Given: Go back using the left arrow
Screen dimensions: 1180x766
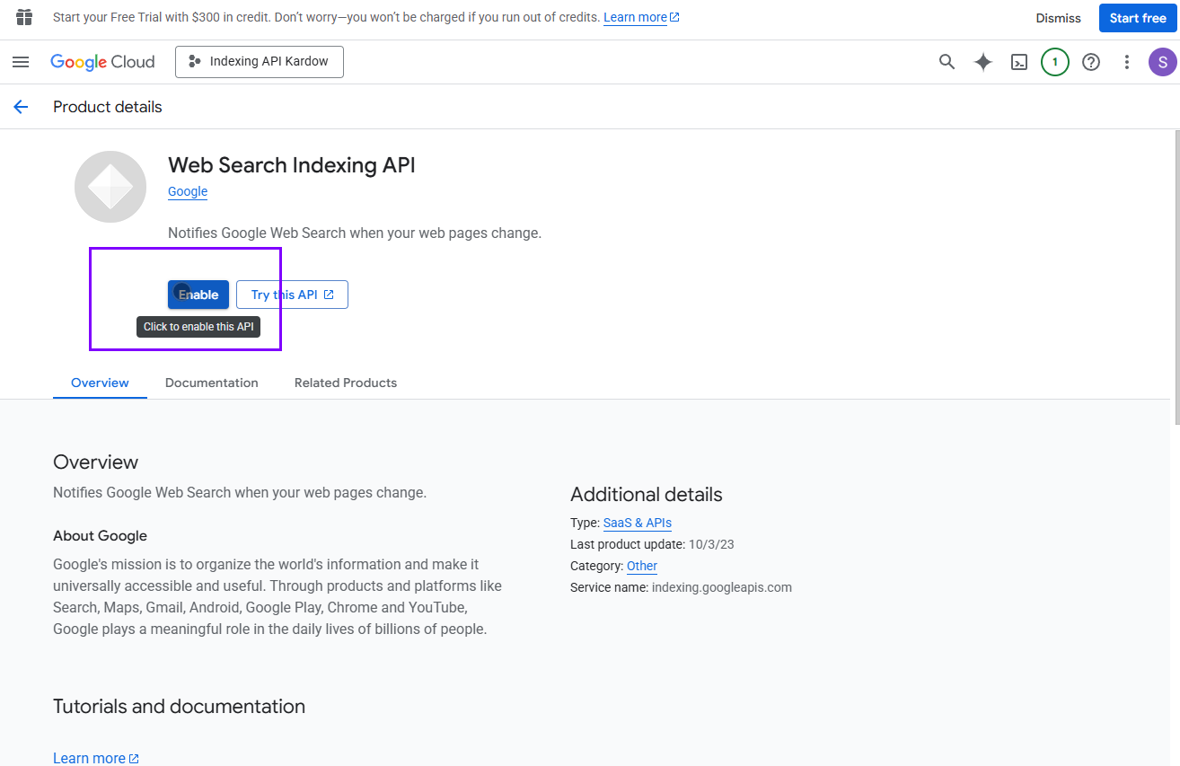Looking at the screenshot, I should pos(21,107).
